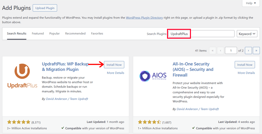
Task: Click UpdraftPlus compatibility checkmark text
Action: (93, 128)
